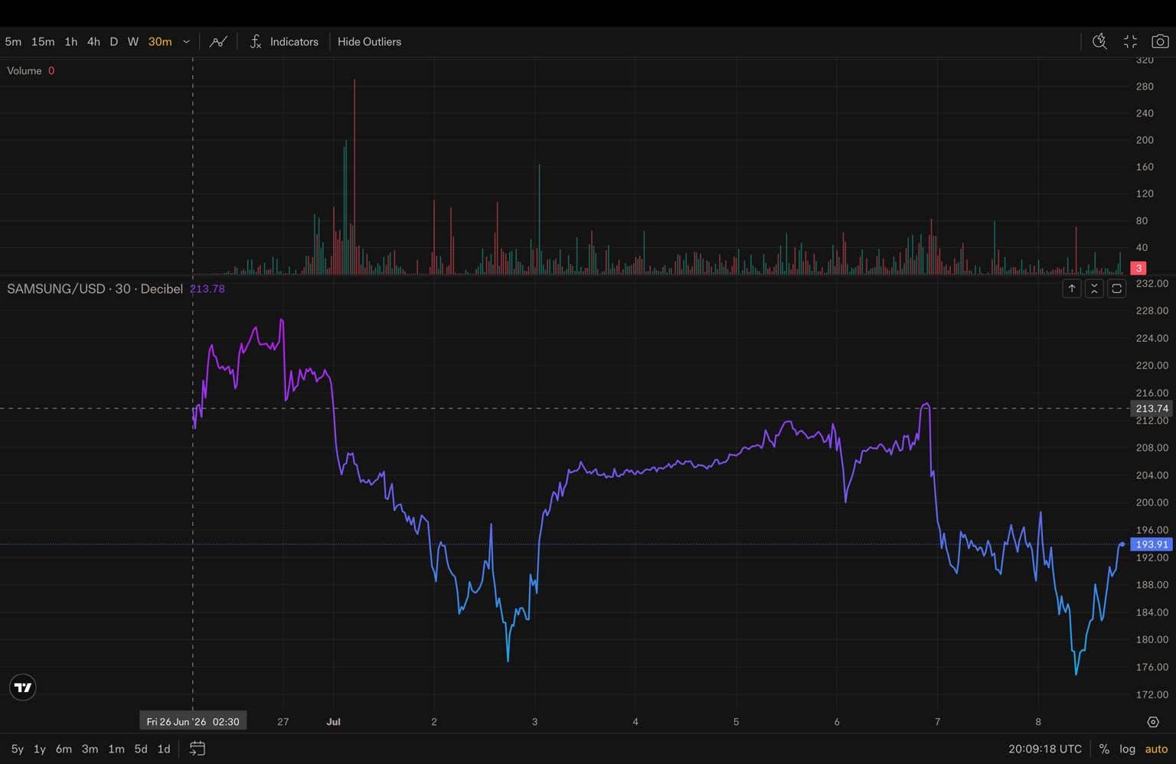Viewport: 1176px width, 764px height.
Task: Show the 1m date range
Action: (116, 749)
